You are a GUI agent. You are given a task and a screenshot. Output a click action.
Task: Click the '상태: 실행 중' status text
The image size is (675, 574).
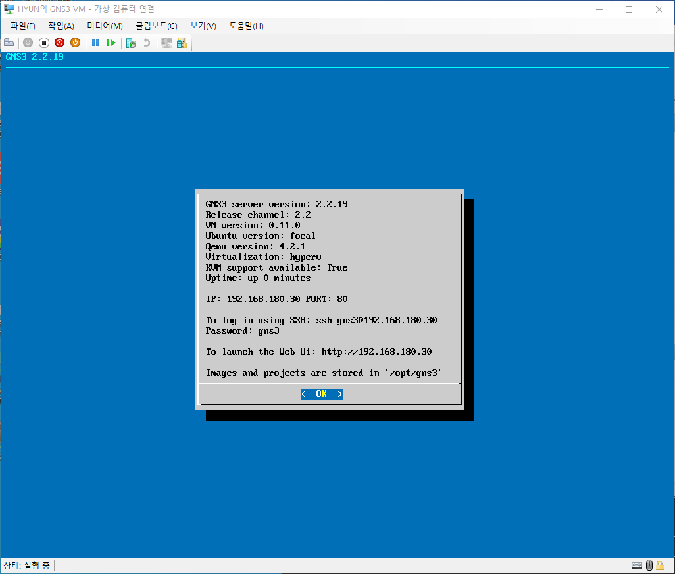pos(27,565)
